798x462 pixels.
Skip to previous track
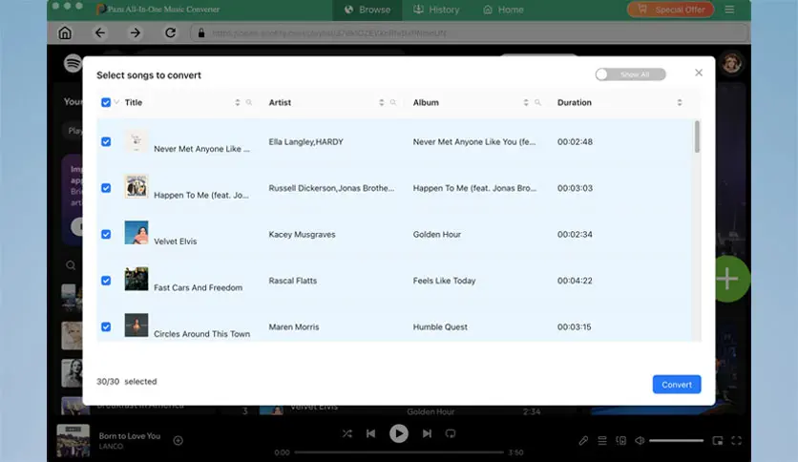point(371,433)
